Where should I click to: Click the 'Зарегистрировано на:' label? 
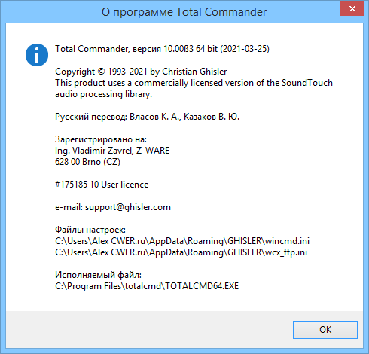(101, 139)
